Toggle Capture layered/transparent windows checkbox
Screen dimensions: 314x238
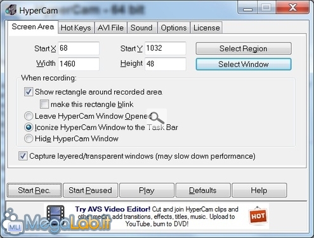(23, 156)
